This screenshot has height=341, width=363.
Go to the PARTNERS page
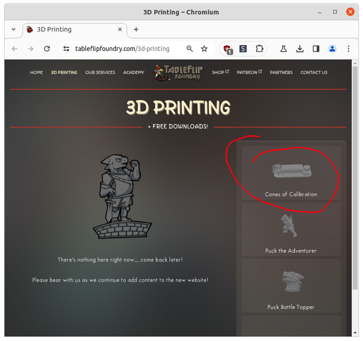click(x=281, y=73)
